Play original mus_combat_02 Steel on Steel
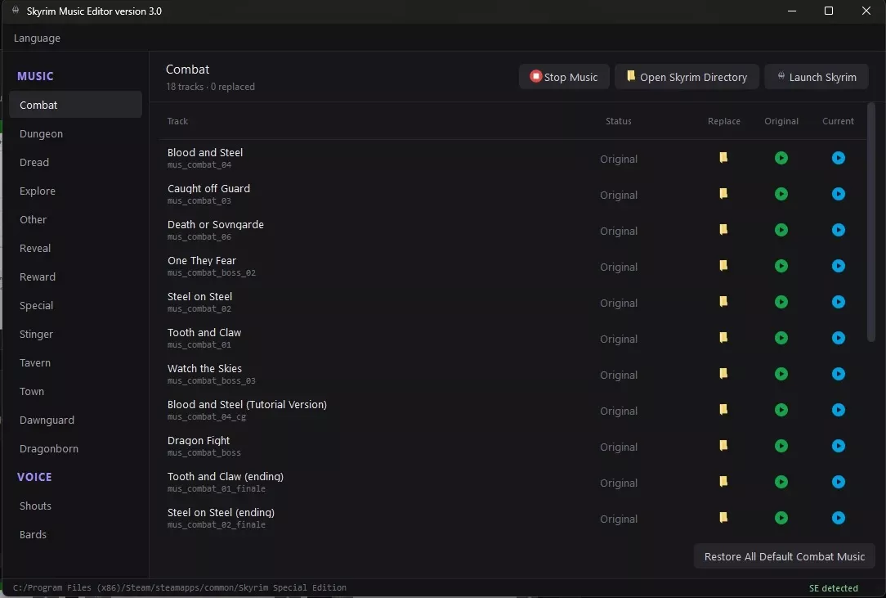Viewport: 886px width, 598px height. coord(781,302)
